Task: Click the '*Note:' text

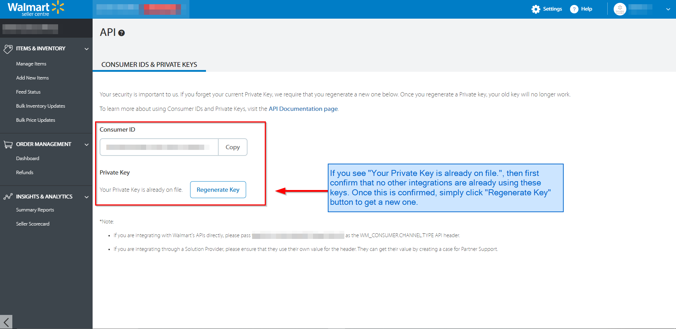Action: [x=107, y=222]
